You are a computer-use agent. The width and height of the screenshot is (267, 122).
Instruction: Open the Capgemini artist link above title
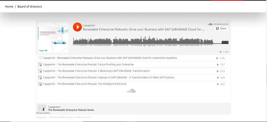[x=89, y=25]
